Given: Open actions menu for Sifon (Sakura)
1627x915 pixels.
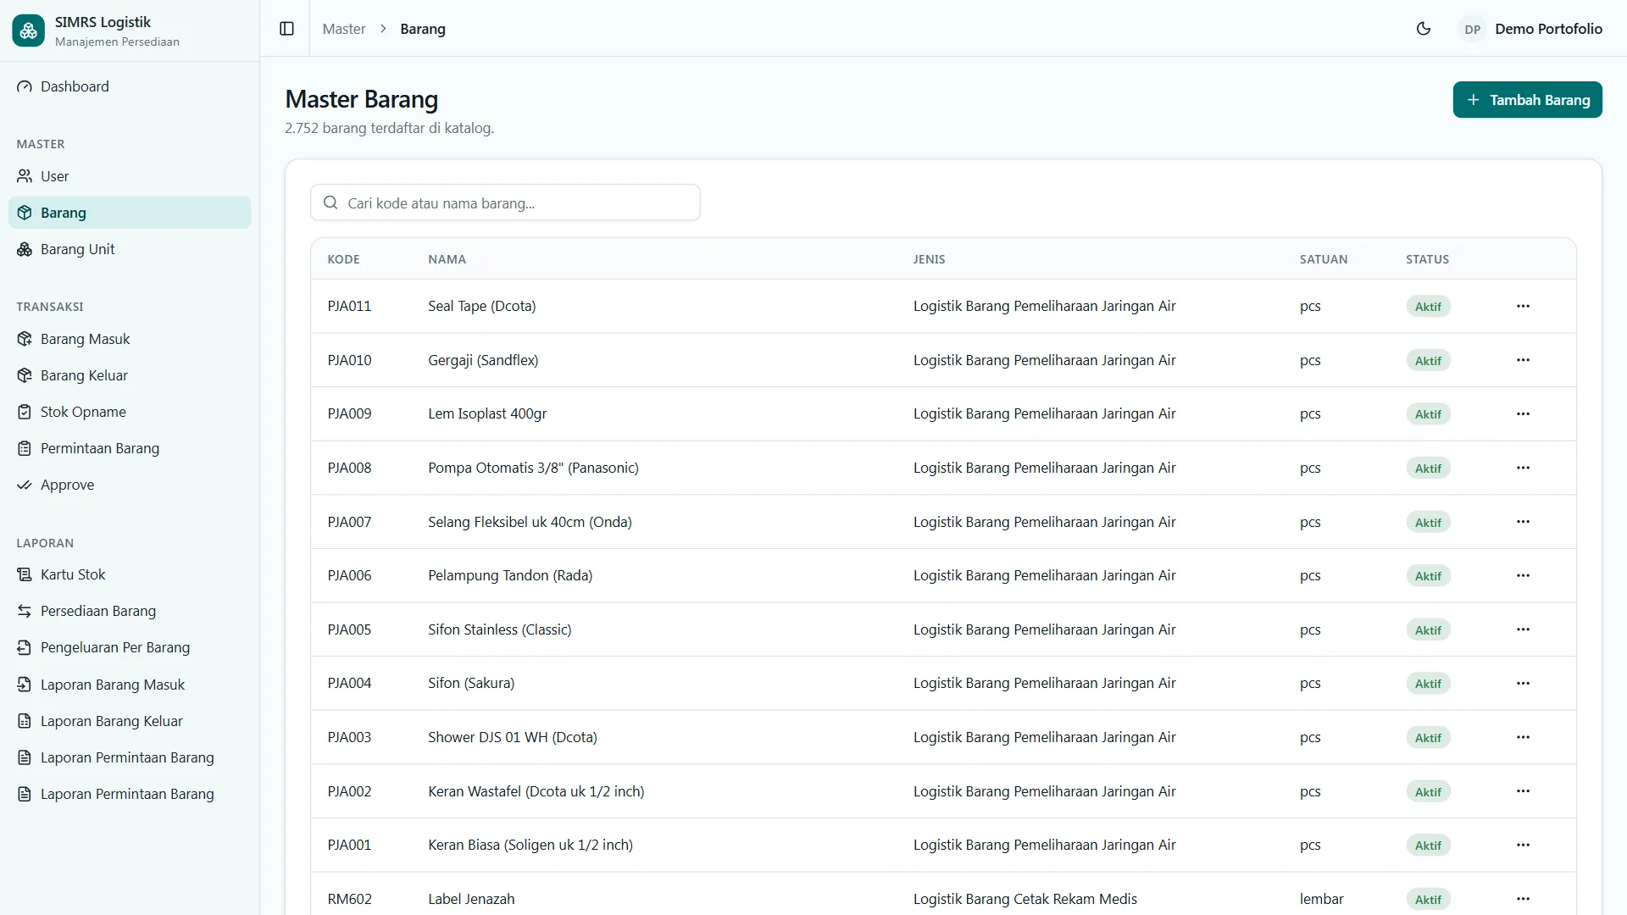Looking at the screenshot, I should point(1523,683).
